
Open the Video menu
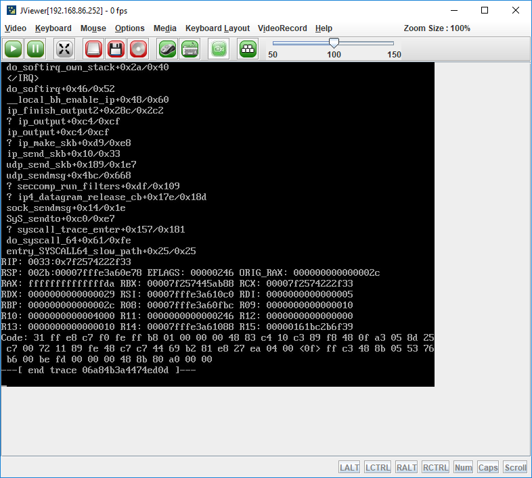click(16, 28)
